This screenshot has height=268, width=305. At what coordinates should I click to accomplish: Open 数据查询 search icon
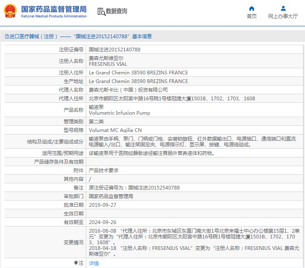click(x=101, y=12)
